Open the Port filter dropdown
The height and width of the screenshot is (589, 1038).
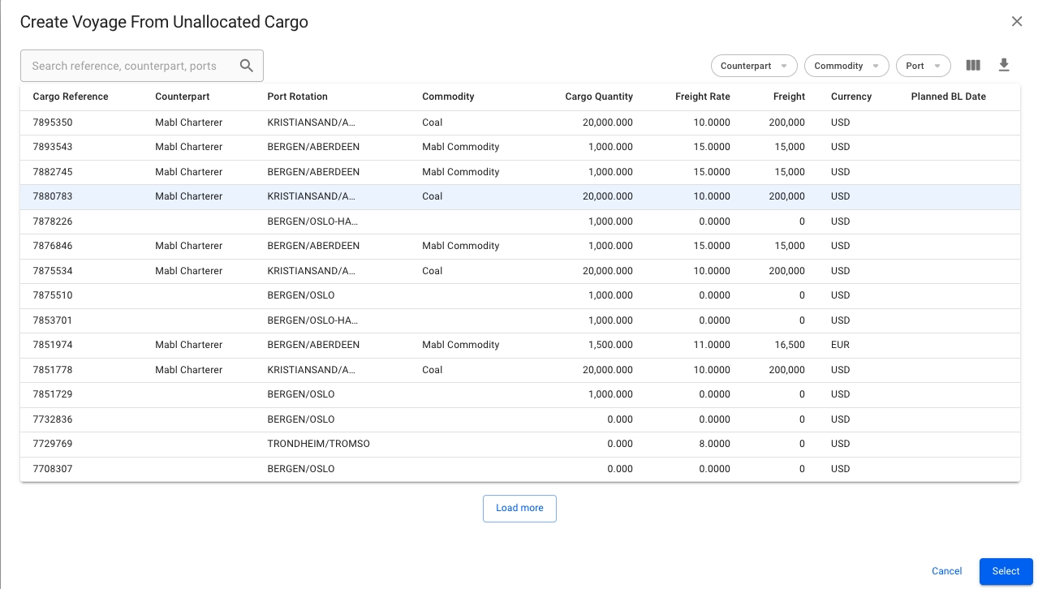pos(923,66)
